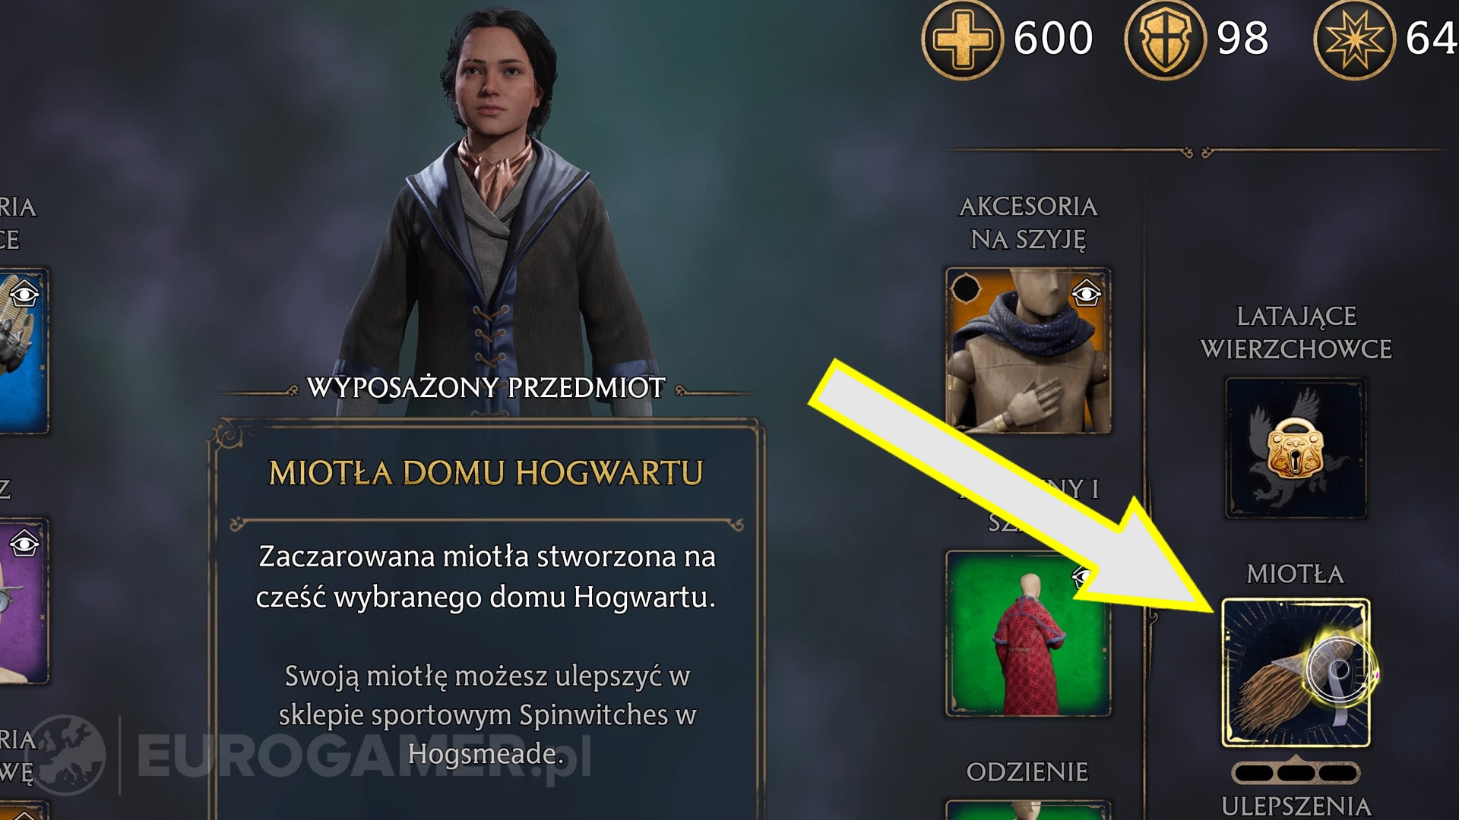Open the Latające Wierzchowce category label
Screen dimensions: 1459x820
click(1296, 333)
